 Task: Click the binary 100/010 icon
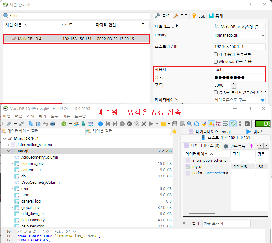pyautogui.click(x=218, y=124)
